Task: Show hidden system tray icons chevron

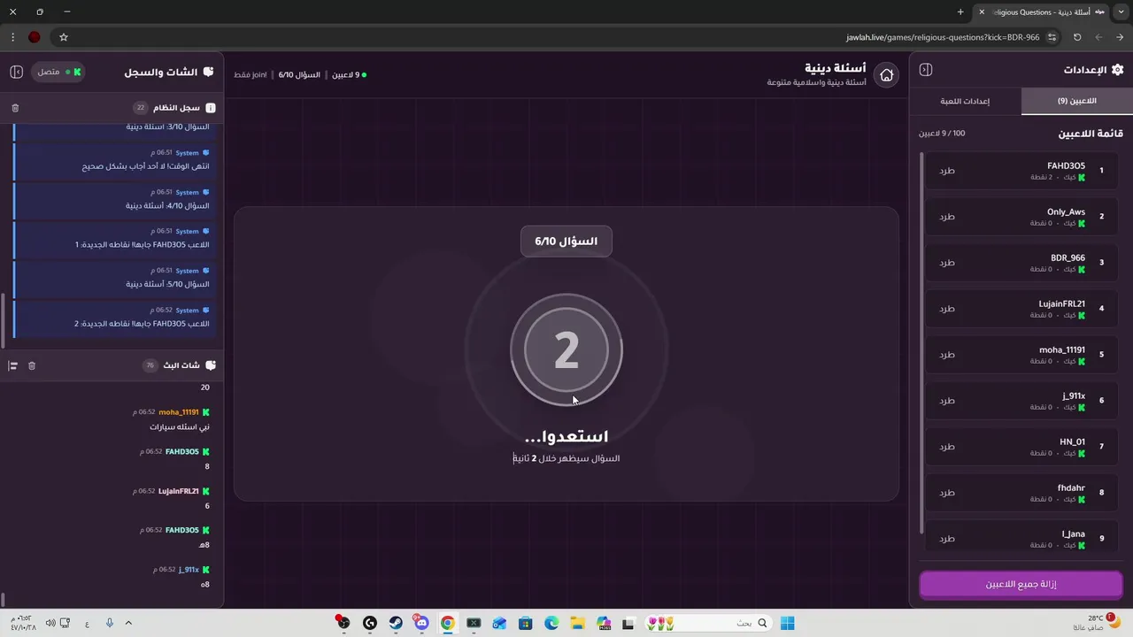Action: coord(128,624)
